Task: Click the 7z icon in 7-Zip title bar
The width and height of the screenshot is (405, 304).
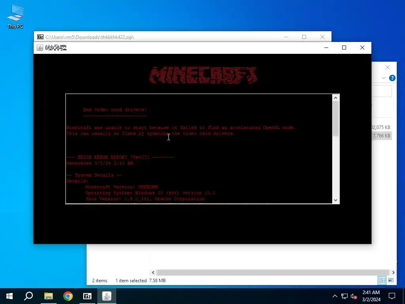Action: (x=40, y=37)
